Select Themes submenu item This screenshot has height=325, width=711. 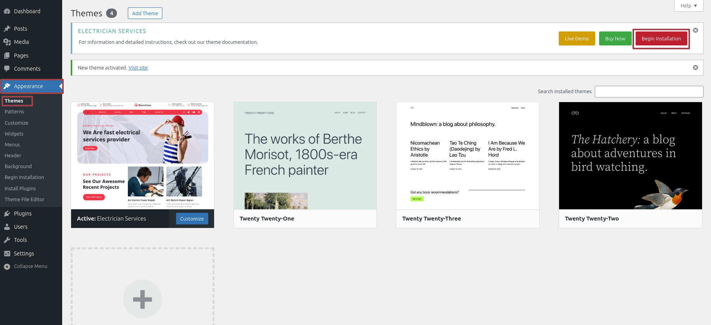[14, 101]
